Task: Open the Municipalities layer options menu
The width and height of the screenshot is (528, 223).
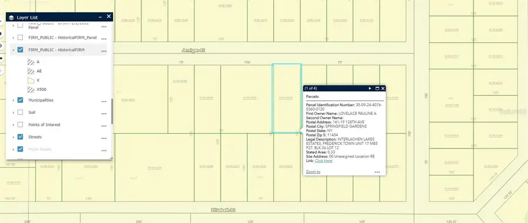Action: pyautogui.click(x=104, y=102)
